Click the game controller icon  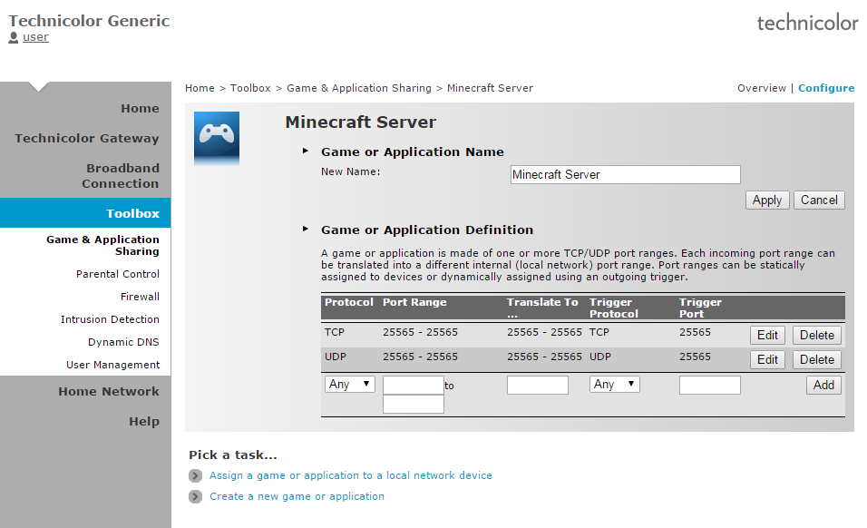[x=217, y=138]
